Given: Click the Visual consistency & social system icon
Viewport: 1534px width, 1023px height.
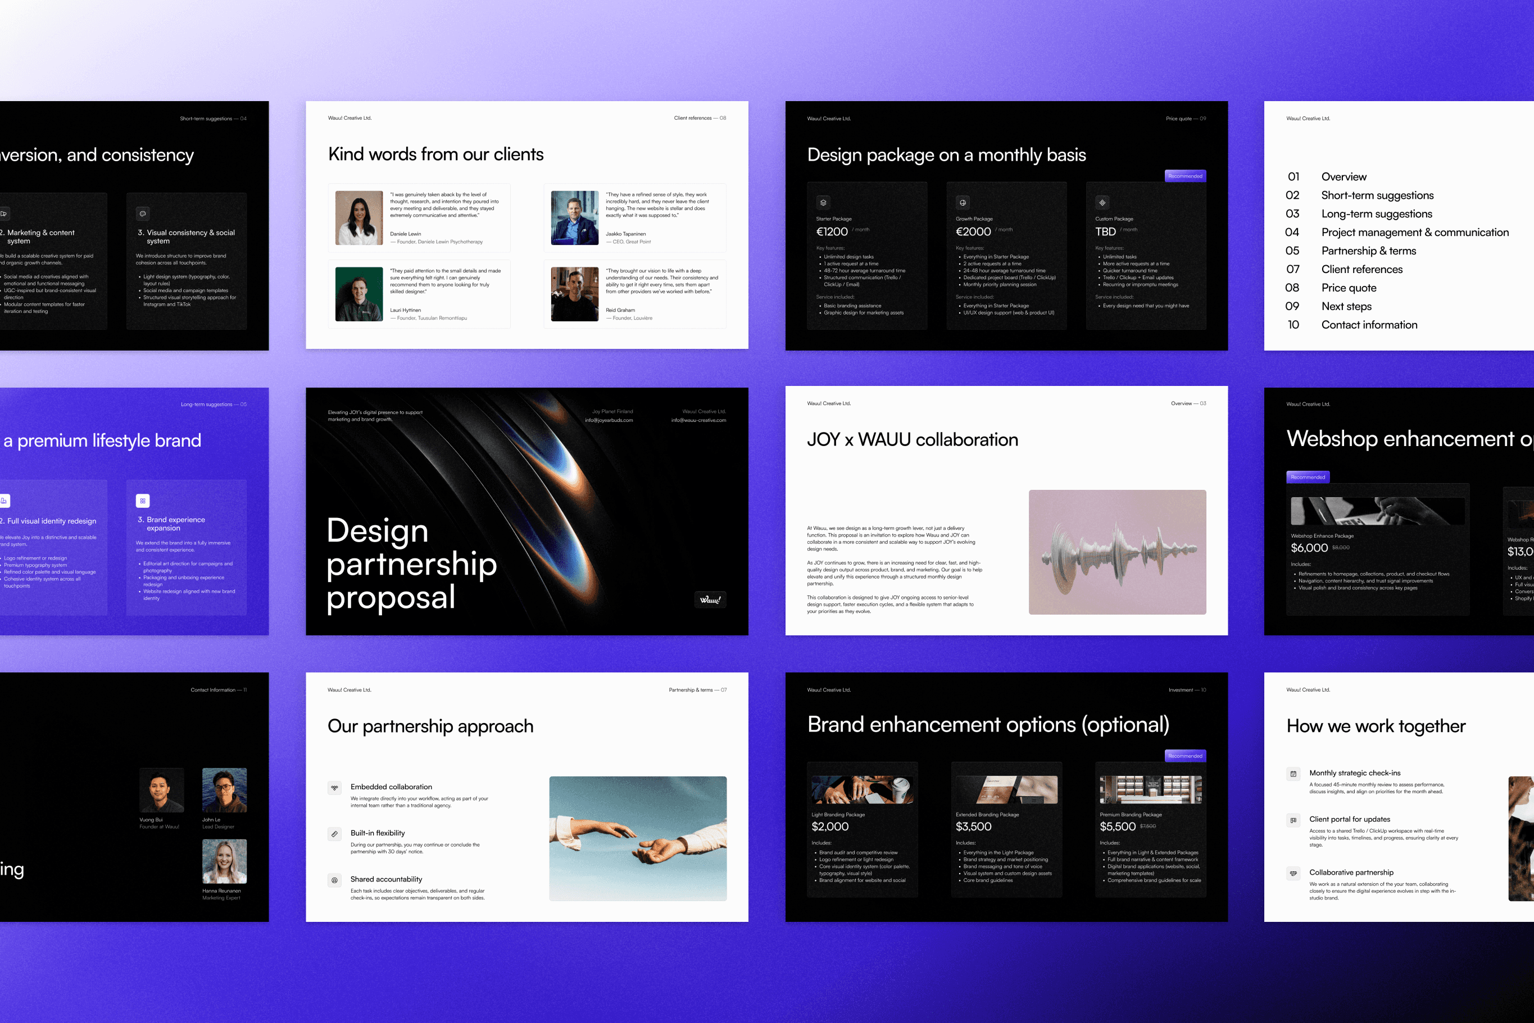Looking at the screenshot, I should click(143, 213).
